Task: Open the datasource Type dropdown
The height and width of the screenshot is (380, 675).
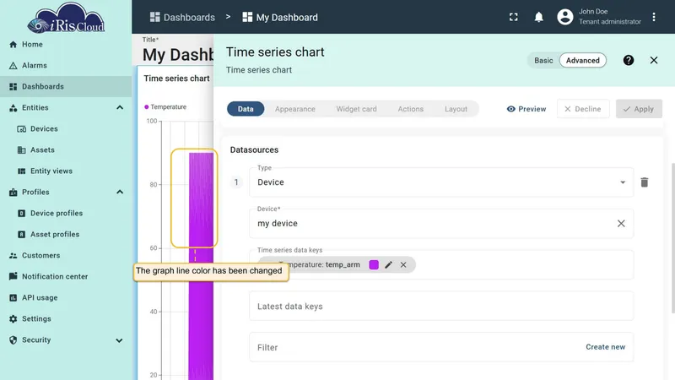Action: [x=441, y=182]
